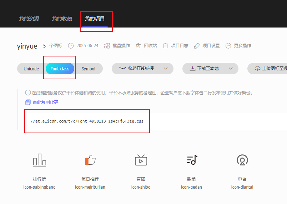Click 收起在线链接 to collapse link
Viewport: 287px width, 204px height.
point(142,69)
